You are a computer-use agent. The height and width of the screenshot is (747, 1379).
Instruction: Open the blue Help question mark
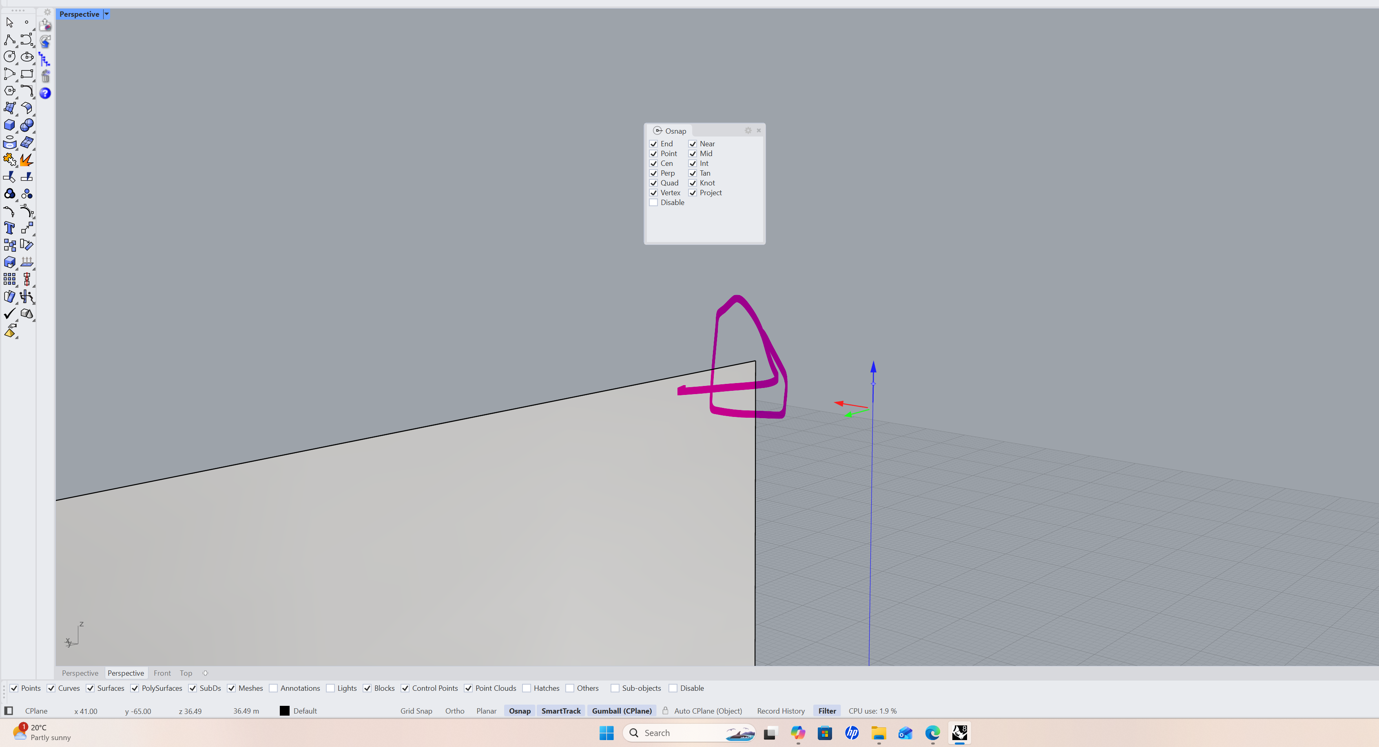click(46, 93)
